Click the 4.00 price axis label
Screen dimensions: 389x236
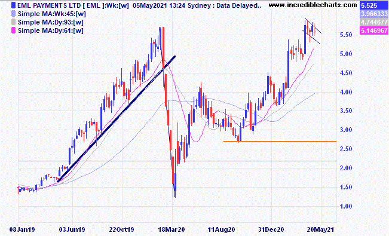pyautogui.click(x=346, y=92)
